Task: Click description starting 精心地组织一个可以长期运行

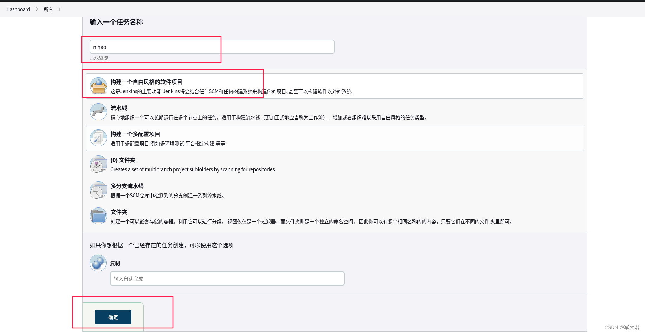Action: (x=270, y=117)
